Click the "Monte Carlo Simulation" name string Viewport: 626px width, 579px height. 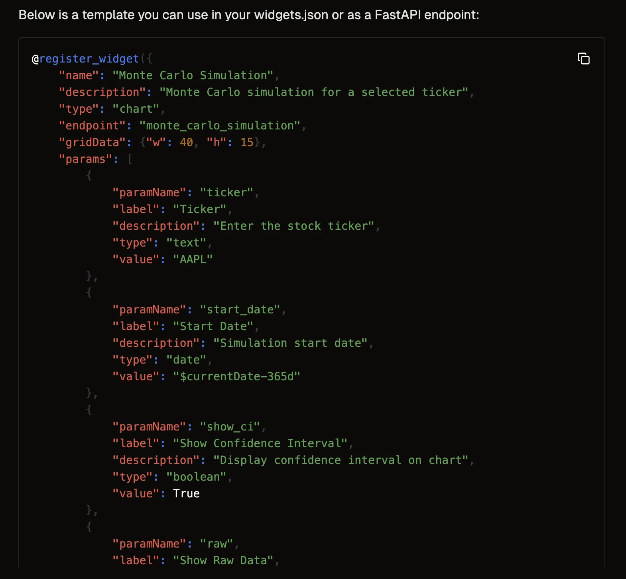193,76
